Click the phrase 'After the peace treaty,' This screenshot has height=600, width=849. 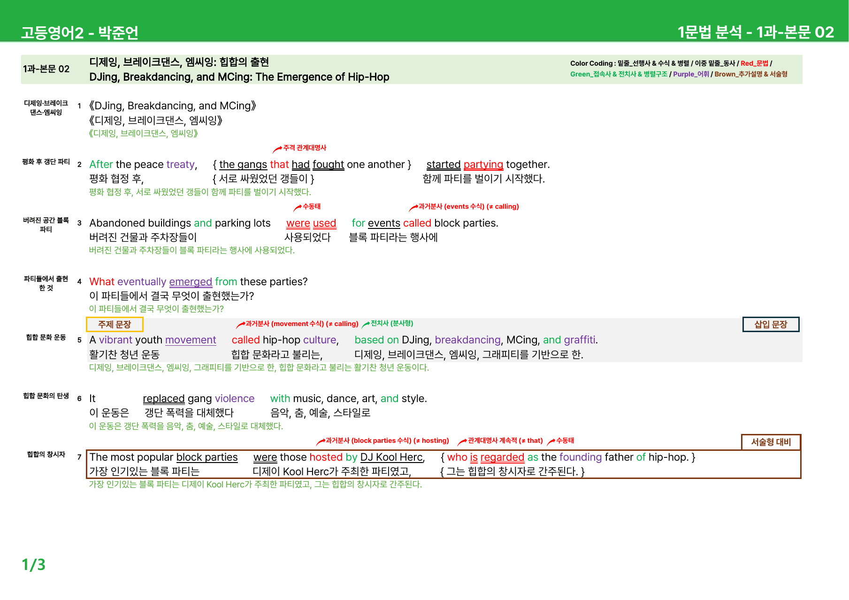pos(143,165)
